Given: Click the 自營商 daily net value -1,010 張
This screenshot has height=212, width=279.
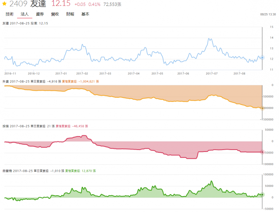Looking at the screenshot, I should (x=57, y=171).
